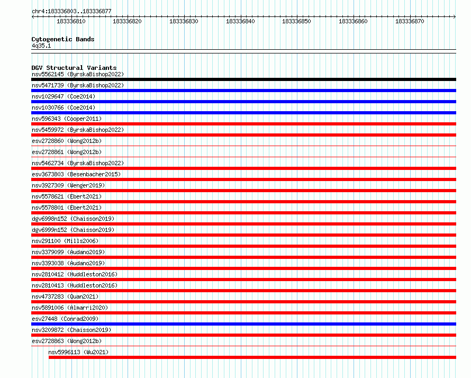Click the red bar under nsv3379099
Screen dimensions: 471x378
click(x=243, y=257)
